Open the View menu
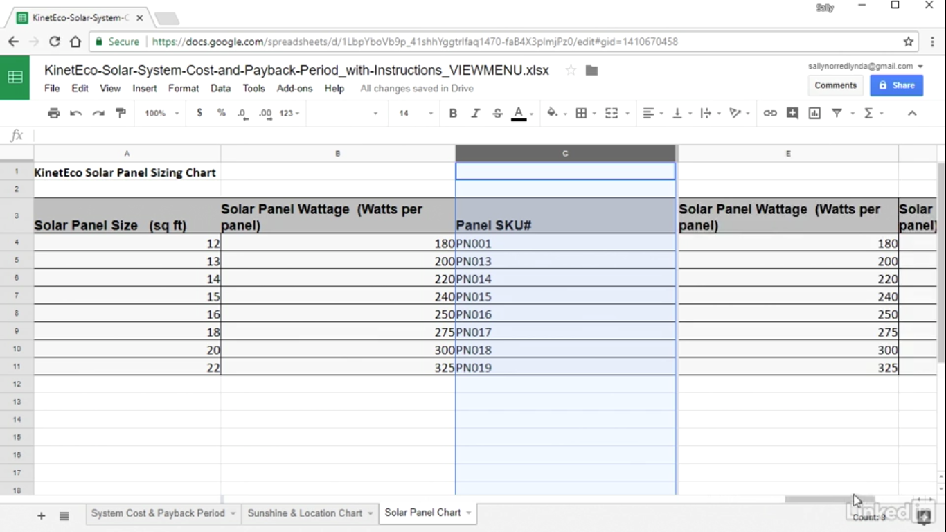Image resolution: width=946 pixels, height=532 pixels. coord(110,89)
